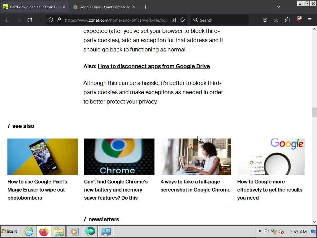Click the page scrollbar thumb
317x238 pixels.
coord(314,112)
